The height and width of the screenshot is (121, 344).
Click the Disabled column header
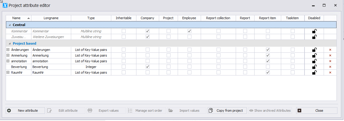(x=314, y=18)
